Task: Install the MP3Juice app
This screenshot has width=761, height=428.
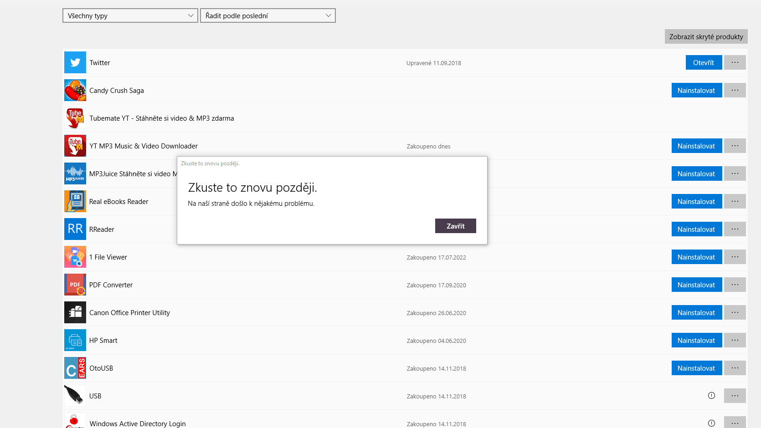Action: (x=697, y=173)
